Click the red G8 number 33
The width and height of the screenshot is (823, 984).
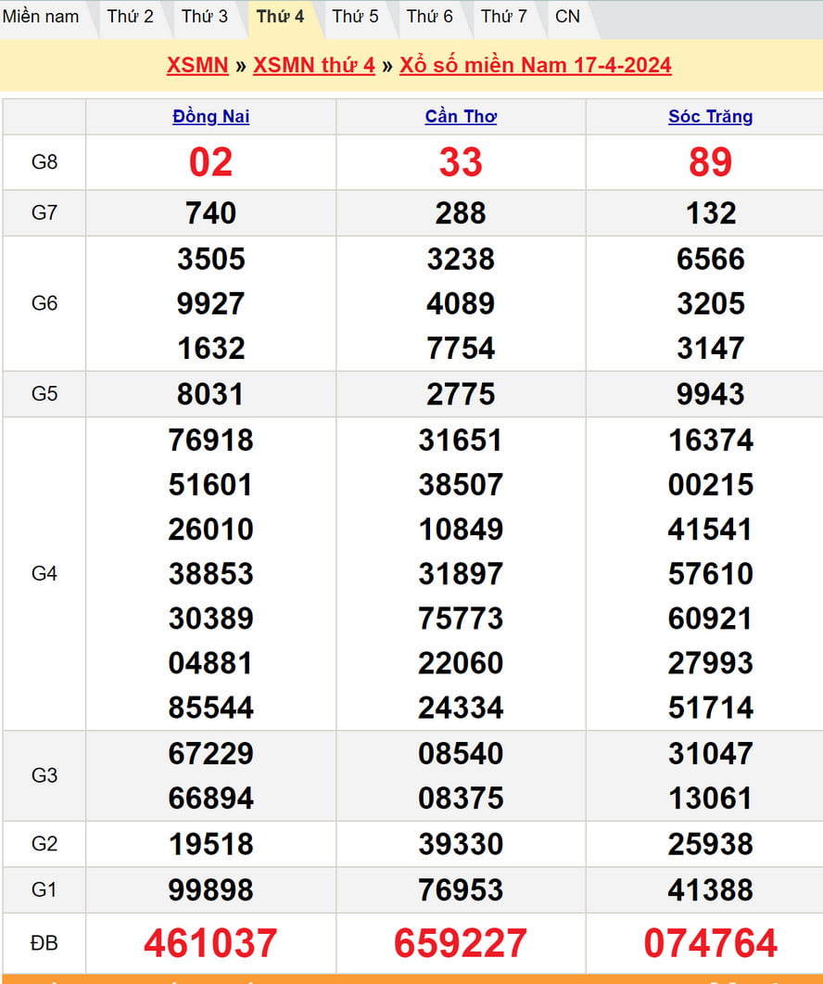pyautogui.click(x=461, y=162)
